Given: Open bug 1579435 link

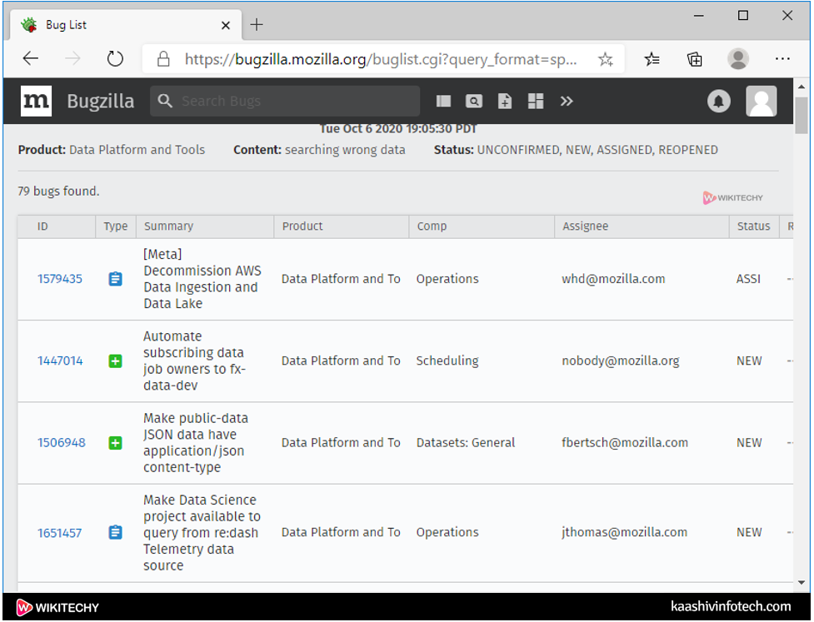Looking at the screenshot, I should coord(60,279).
